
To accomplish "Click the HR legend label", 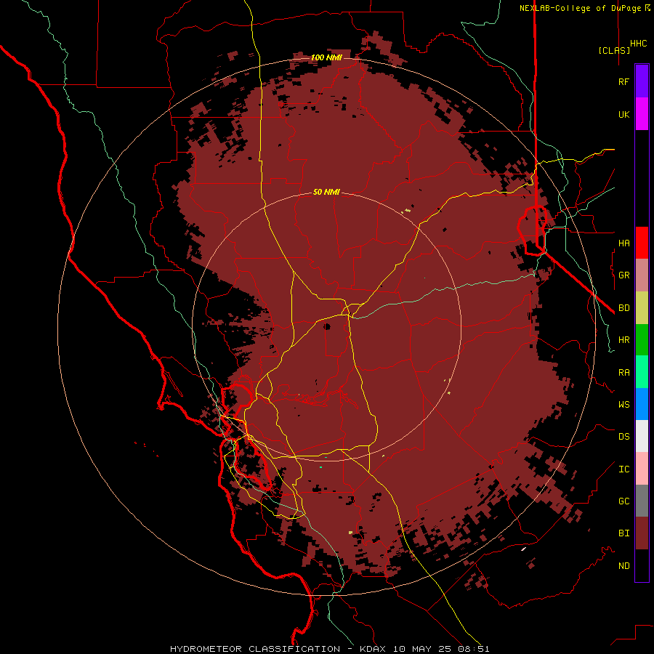I will pos(623,340).
